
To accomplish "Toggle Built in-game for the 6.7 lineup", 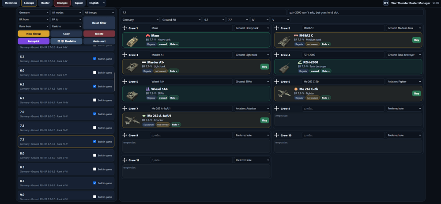I will 94,100.
